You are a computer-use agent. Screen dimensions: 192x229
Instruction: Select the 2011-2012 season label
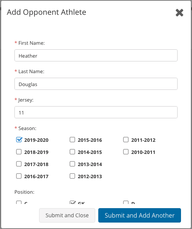click(x=143, y=140)
